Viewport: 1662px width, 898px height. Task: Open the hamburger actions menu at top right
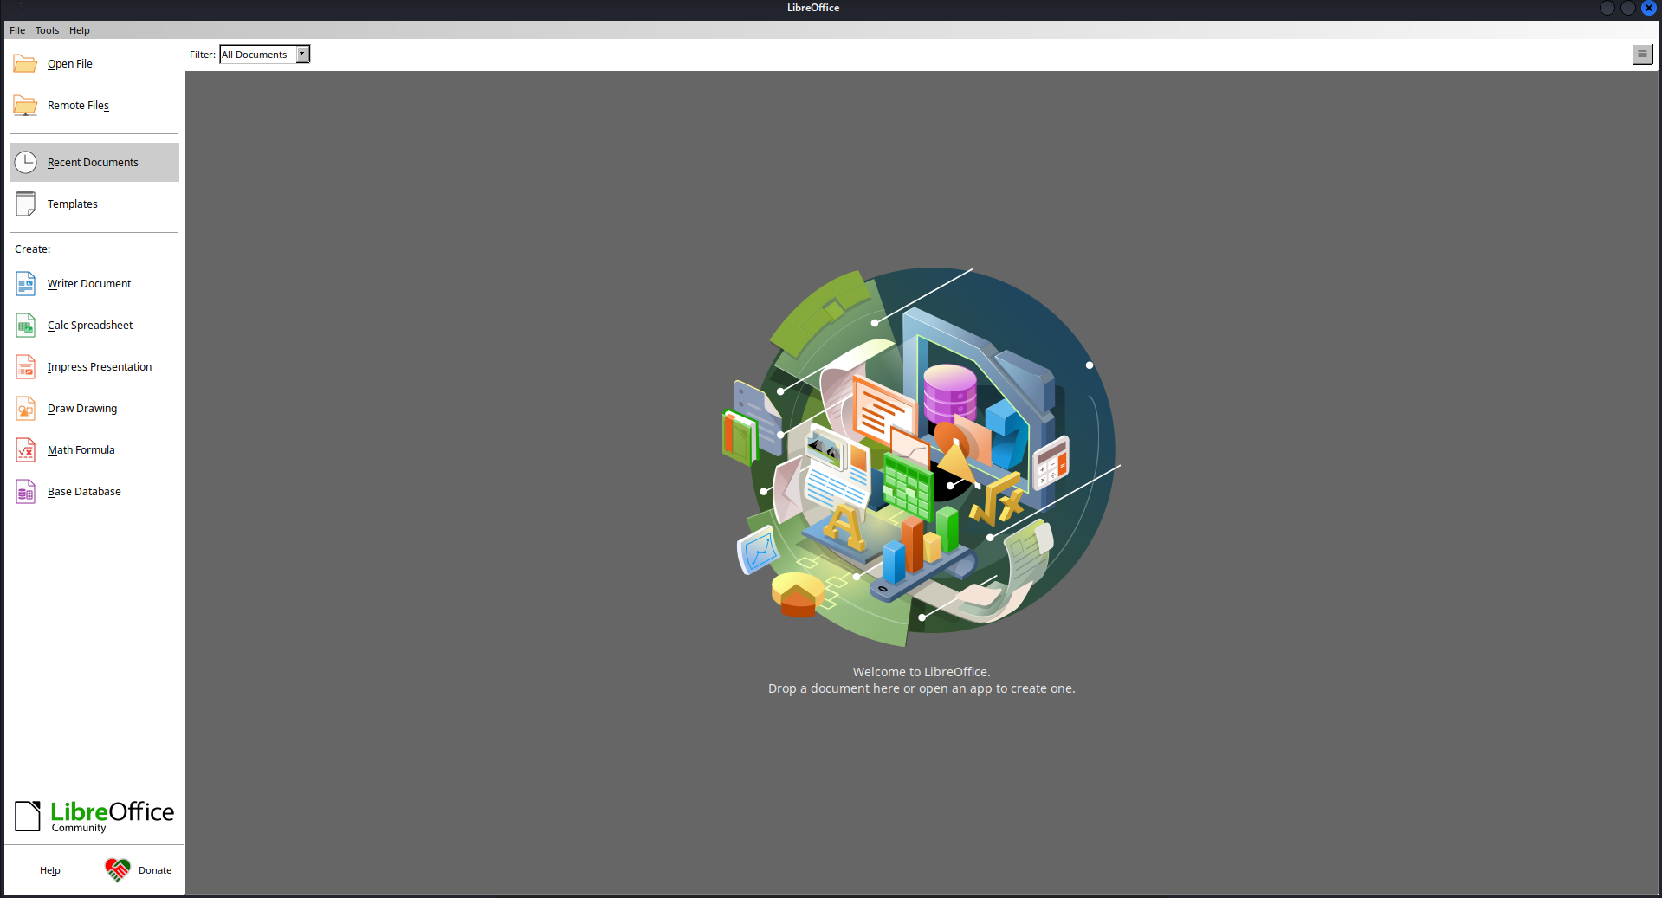[1641, 55]
